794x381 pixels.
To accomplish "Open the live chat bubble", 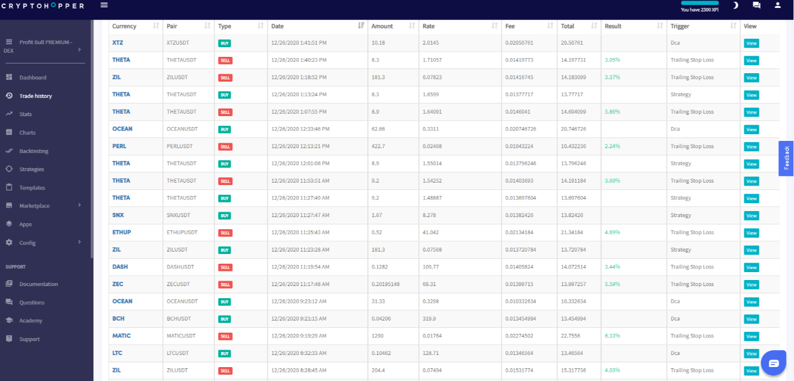I will coord(773,363).
